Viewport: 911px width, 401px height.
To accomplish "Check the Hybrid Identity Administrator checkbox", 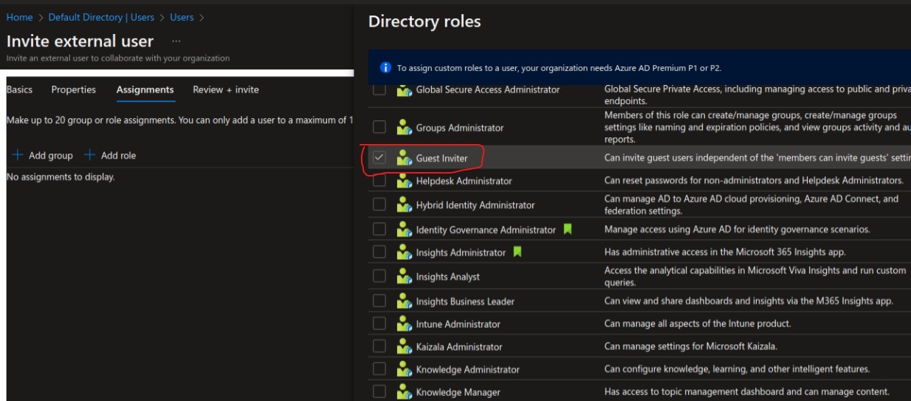I will pyautogui.click(x=379, y=205).
